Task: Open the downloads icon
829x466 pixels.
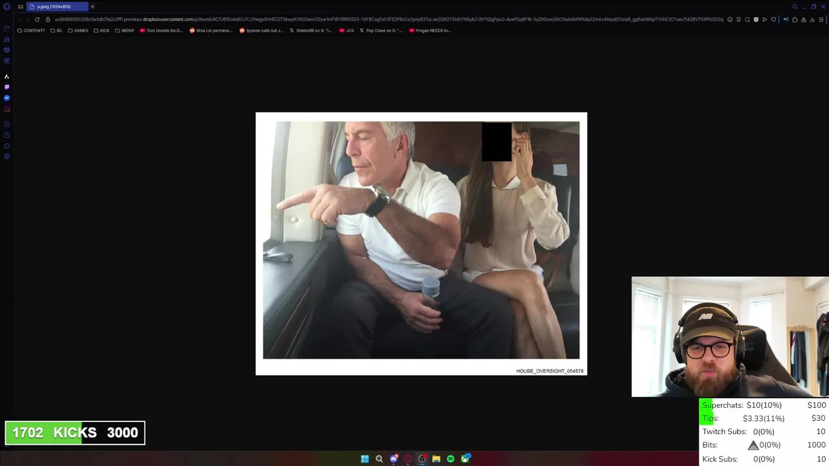Action: [x=812, y=19]
